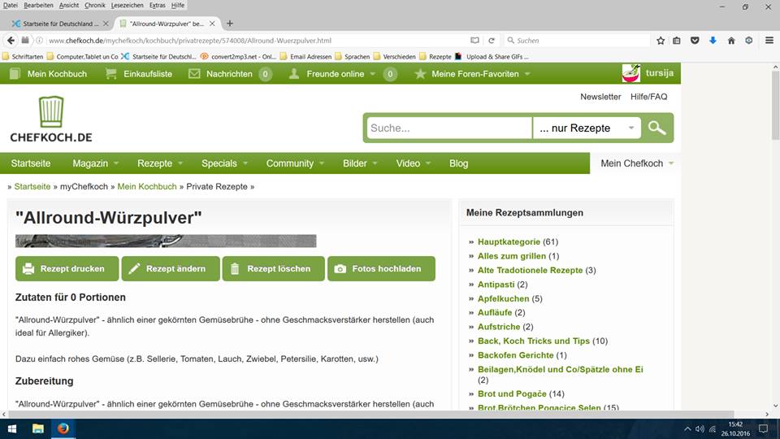Bookmark this page with the star icon

tap(659, 40)
